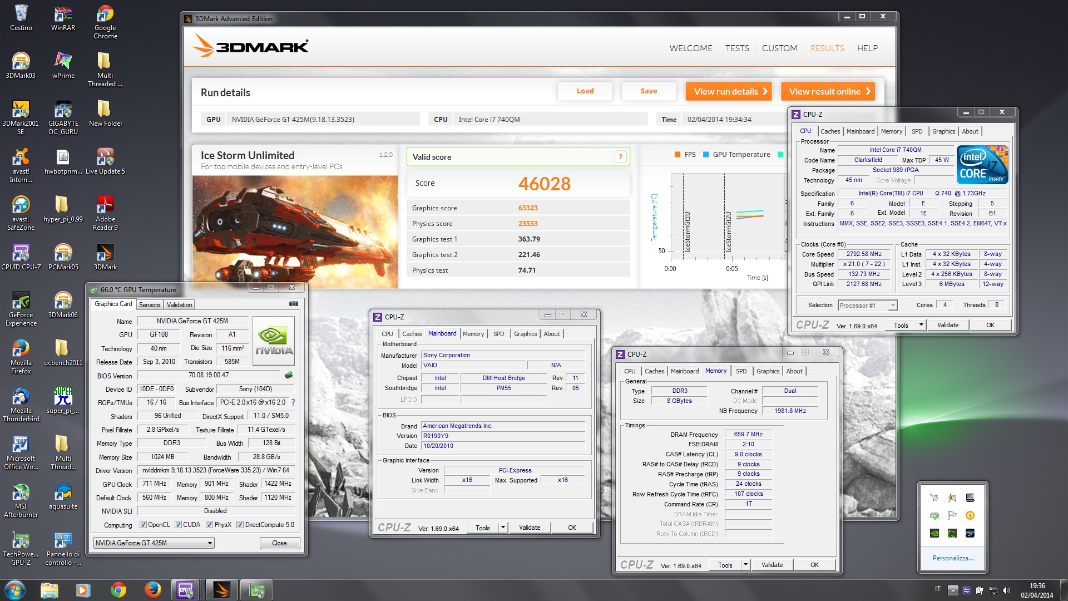1068x601 pixels.
Task: Switch to Sensors tab in GPU-Z
Action: (x=149, y=305)
